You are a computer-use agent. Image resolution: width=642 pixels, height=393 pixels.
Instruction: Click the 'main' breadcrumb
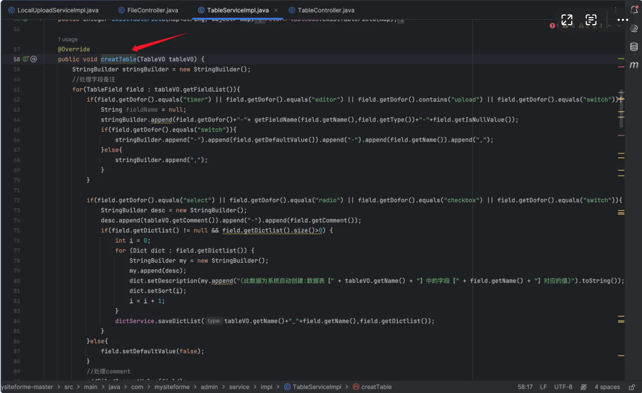click(x=91, y=387)
